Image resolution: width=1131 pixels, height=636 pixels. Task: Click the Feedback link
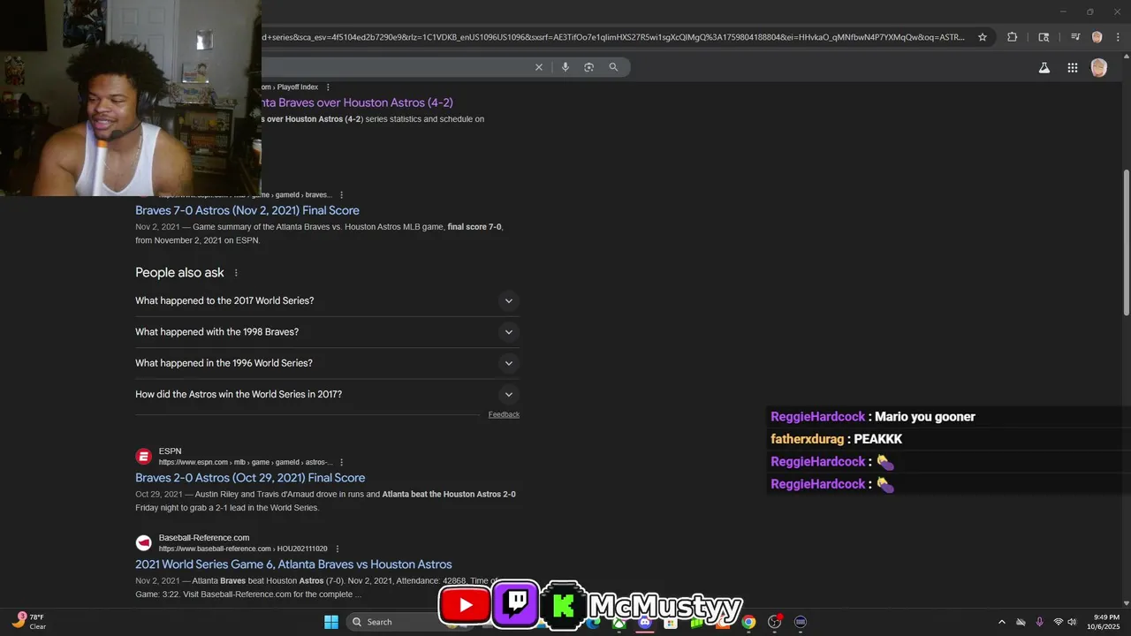(x=504, y=414)
